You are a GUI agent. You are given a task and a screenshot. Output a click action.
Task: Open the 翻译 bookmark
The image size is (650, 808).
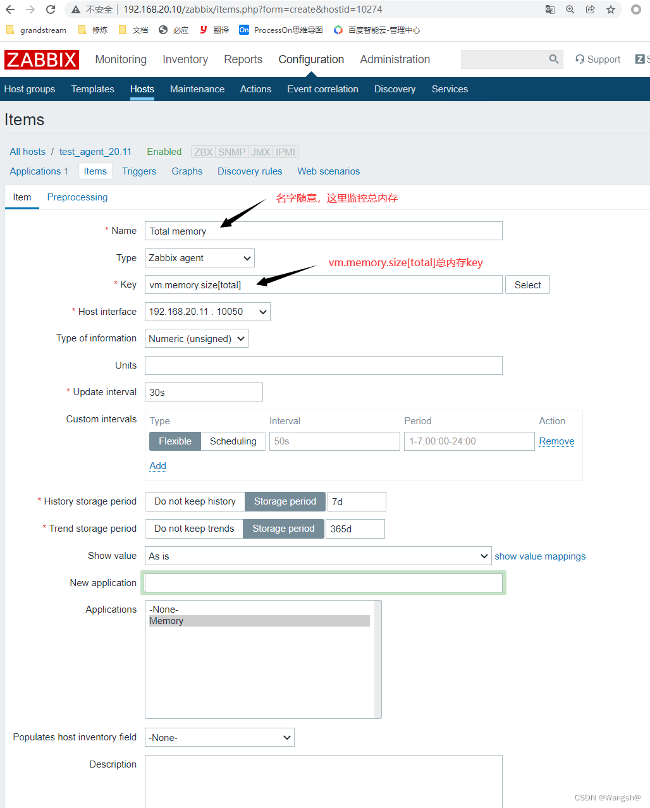coord(214,30)
